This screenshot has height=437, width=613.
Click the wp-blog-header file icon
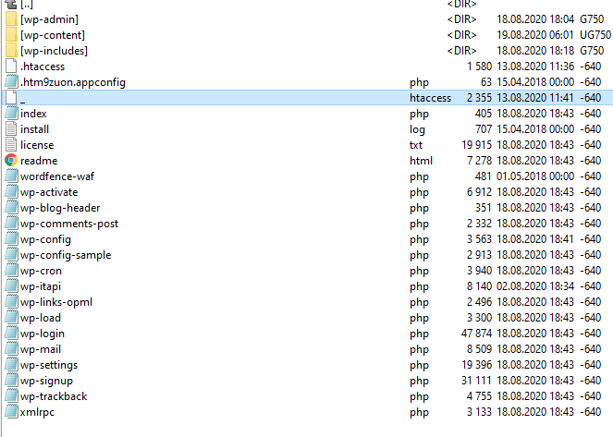[x=11, y=207]
